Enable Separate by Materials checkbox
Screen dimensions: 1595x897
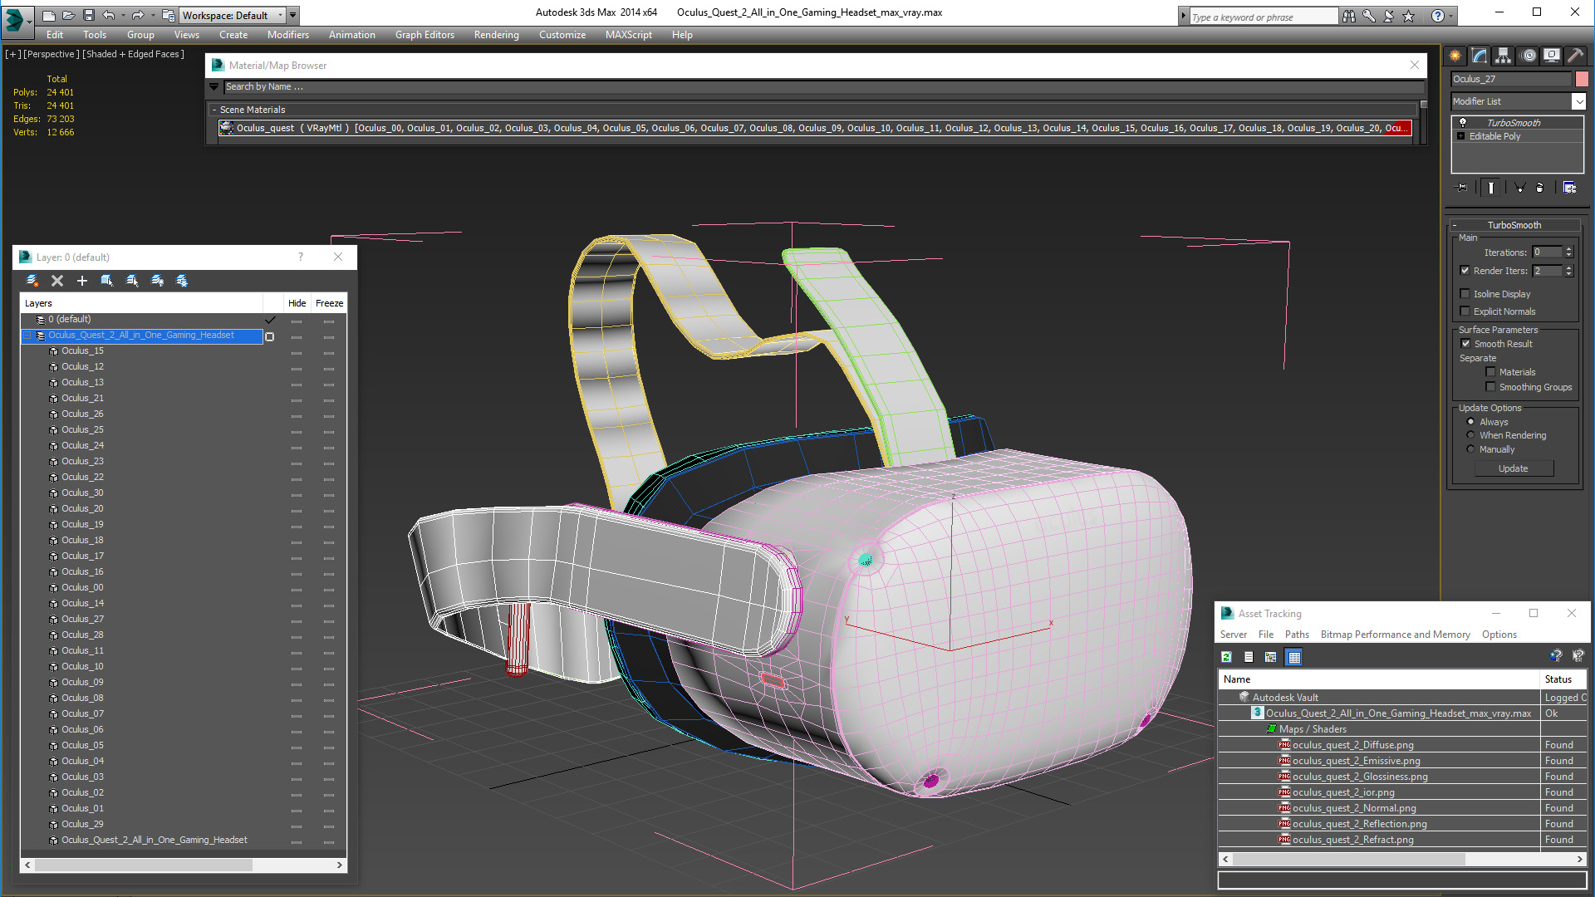(1490, 372)
